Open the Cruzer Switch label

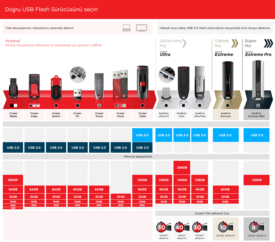(56, 115)
